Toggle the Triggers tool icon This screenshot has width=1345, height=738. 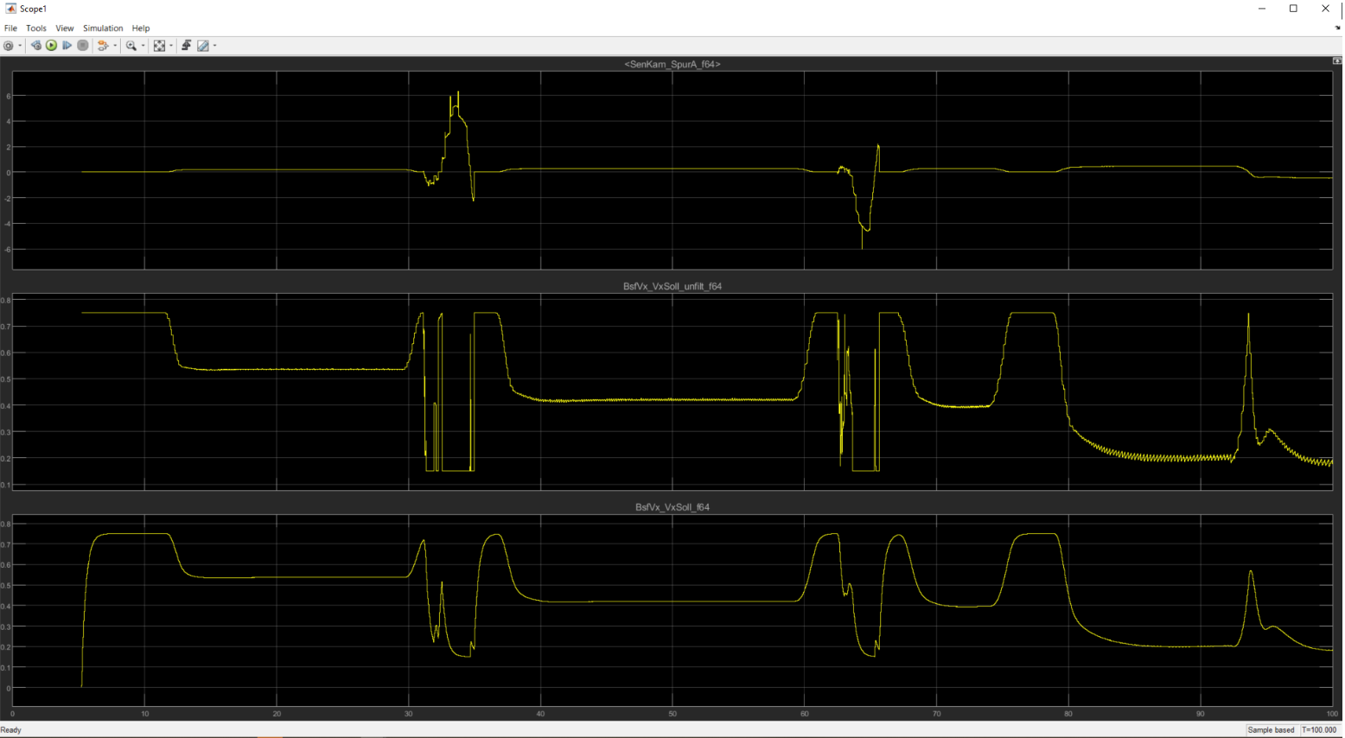[x=186, y=46]
